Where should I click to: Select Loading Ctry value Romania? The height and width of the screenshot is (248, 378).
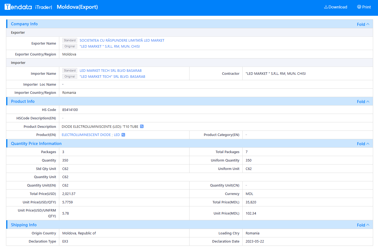[252, 233]
